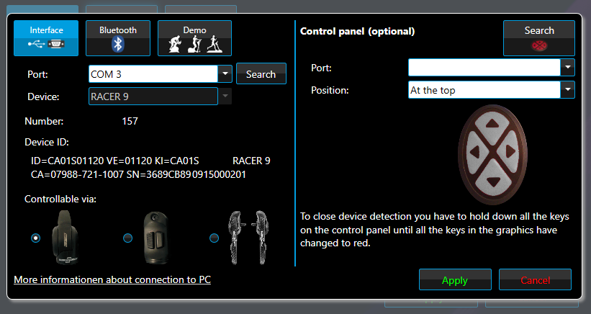591x314 pixels.
Task: Expand the control panel Port dropdown
Action: pyautogui.click(x=567, y=68)
